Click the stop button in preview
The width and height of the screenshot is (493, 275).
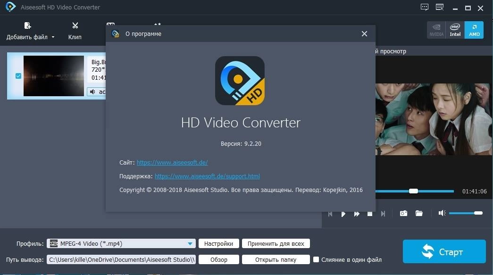[x=370, y=214]
